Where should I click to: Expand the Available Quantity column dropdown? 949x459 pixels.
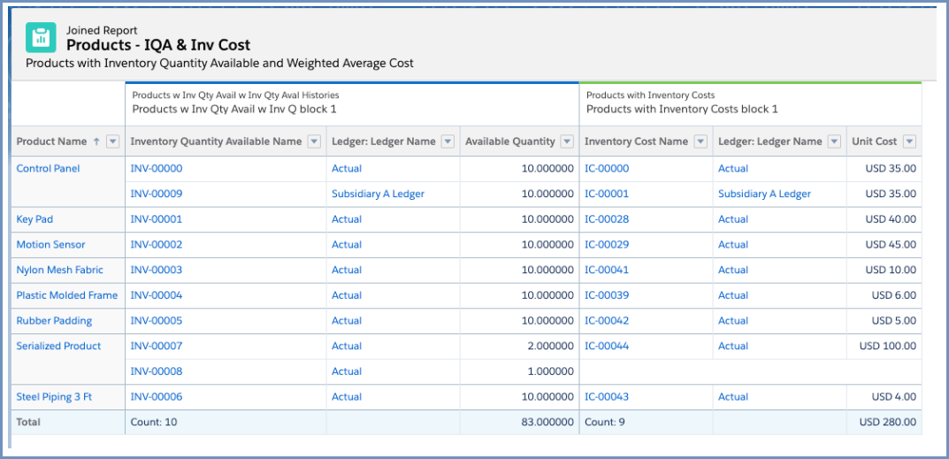point(567,142)
